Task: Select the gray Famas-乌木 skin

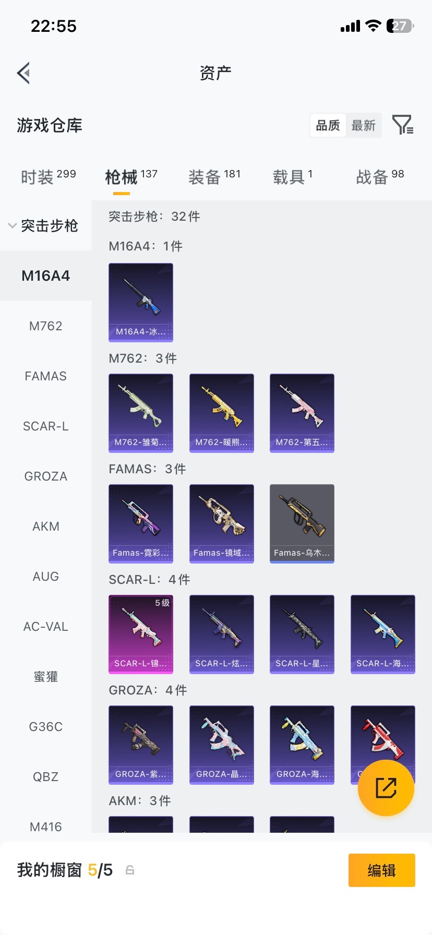Action: click(302, 524)
